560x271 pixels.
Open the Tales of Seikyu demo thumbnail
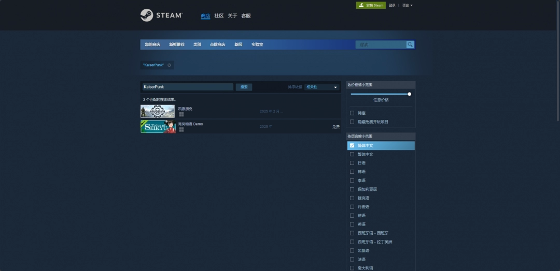[158, 126]
